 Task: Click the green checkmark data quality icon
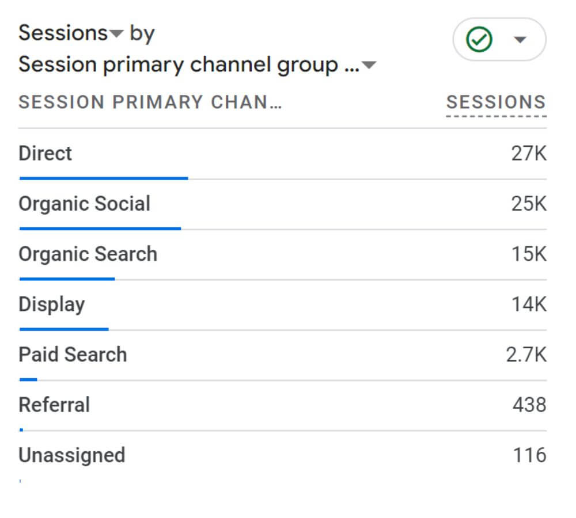[x=479, y=39]
